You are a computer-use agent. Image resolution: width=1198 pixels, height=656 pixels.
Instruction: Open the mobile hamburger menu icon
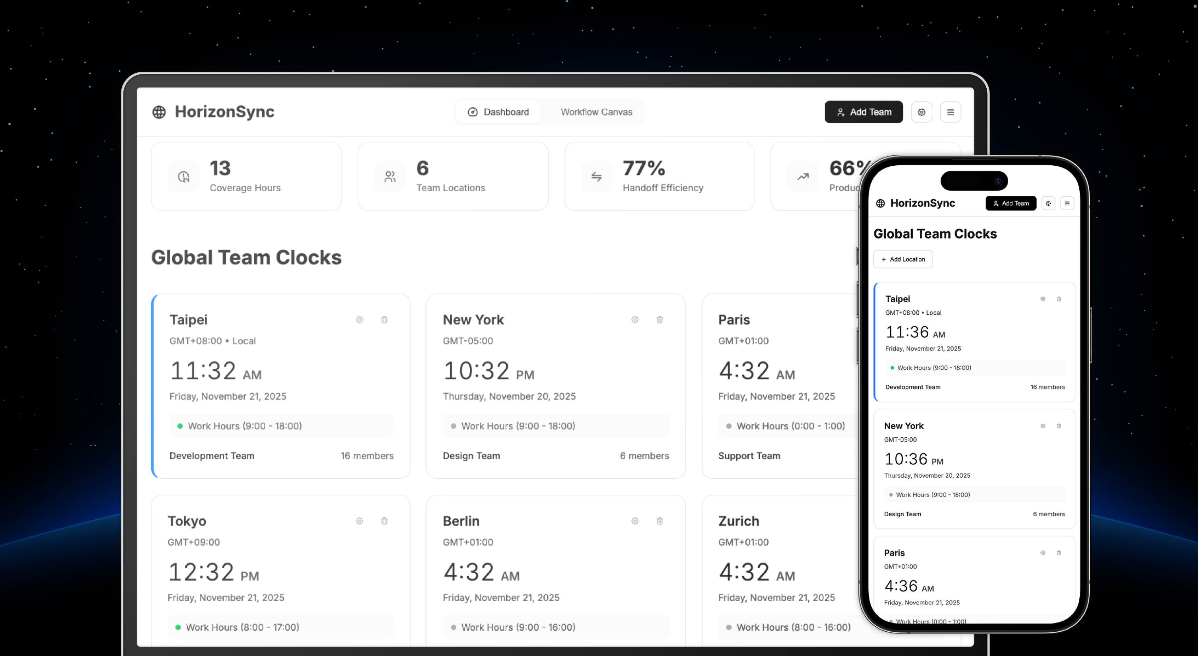tap(1067, 204)
